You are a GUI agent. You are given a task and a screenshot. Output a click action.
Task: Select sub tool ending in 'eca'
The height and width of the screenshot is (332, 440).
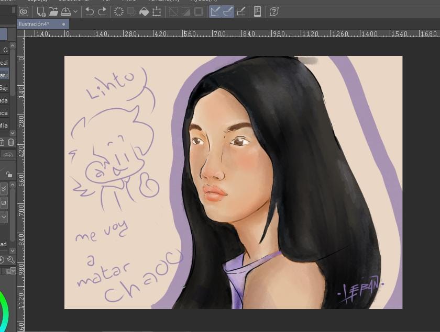pos(4,113)
